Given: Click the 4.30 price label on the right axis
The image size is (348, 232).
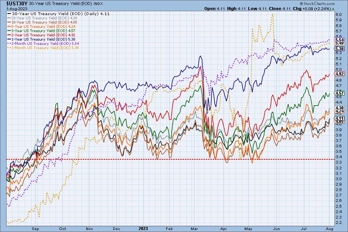Looking at the screenshot, I should [339, 108].
